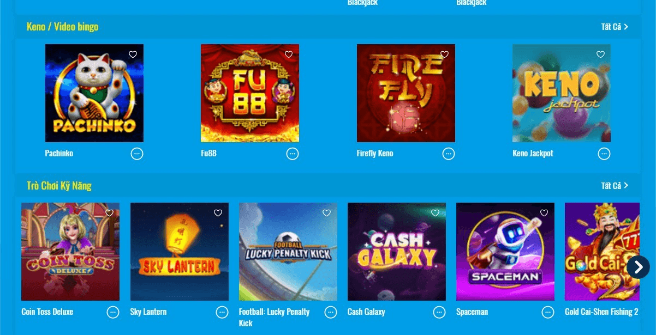This screenshot has width=656, height=335.
Task: Open more options for Cash Galaxy
Action: (439, 312)
